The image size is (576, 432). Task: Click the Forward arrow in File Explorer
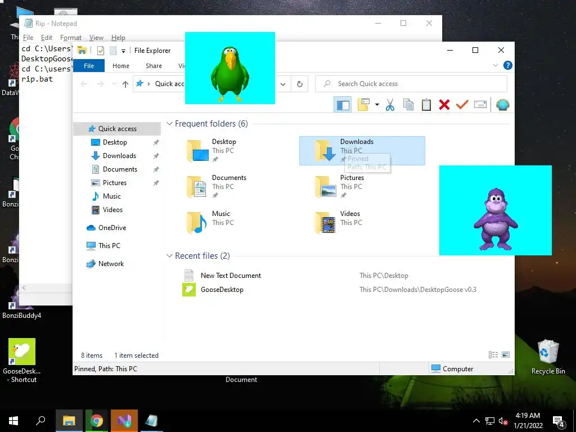(x=100, y=84)
